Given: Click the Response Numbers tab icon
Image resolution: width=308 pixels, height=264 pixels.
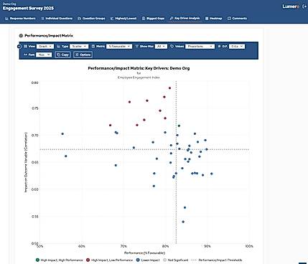Looking at the screenshot, I should coord(6,19).
